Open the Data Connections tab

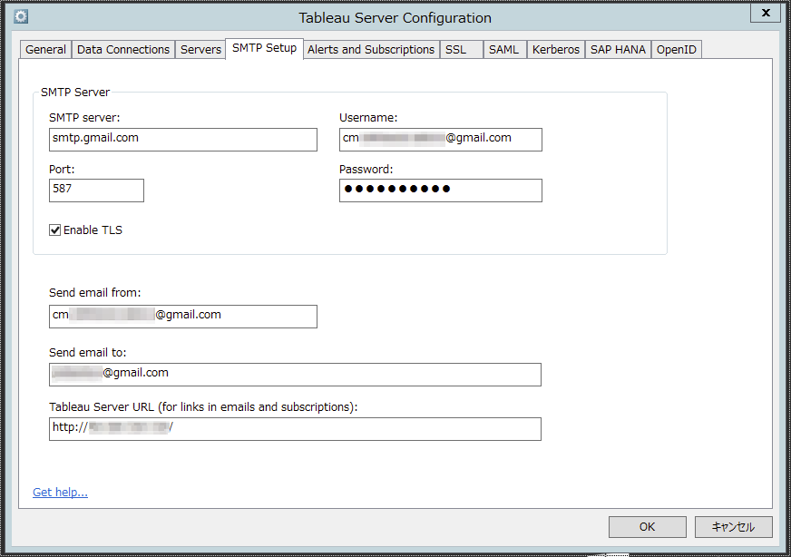[x=122, y=49]
